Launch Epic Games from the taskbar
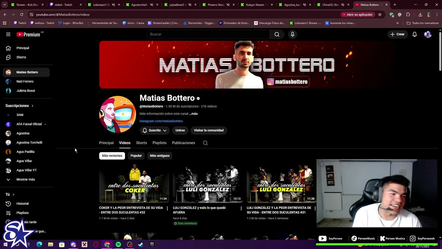 (152, 245)
